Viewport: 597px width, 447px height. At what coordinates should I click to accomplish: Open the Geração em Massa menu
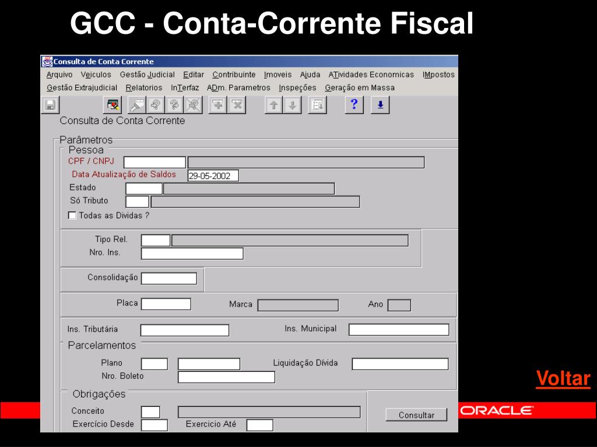[360, 88]
